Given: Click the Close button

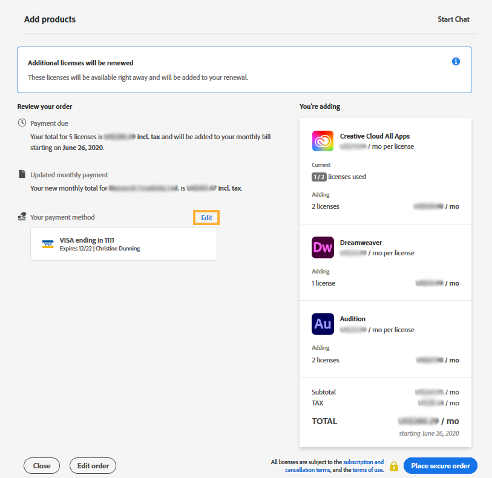Looking at the screenshot, I should [41, 465].
